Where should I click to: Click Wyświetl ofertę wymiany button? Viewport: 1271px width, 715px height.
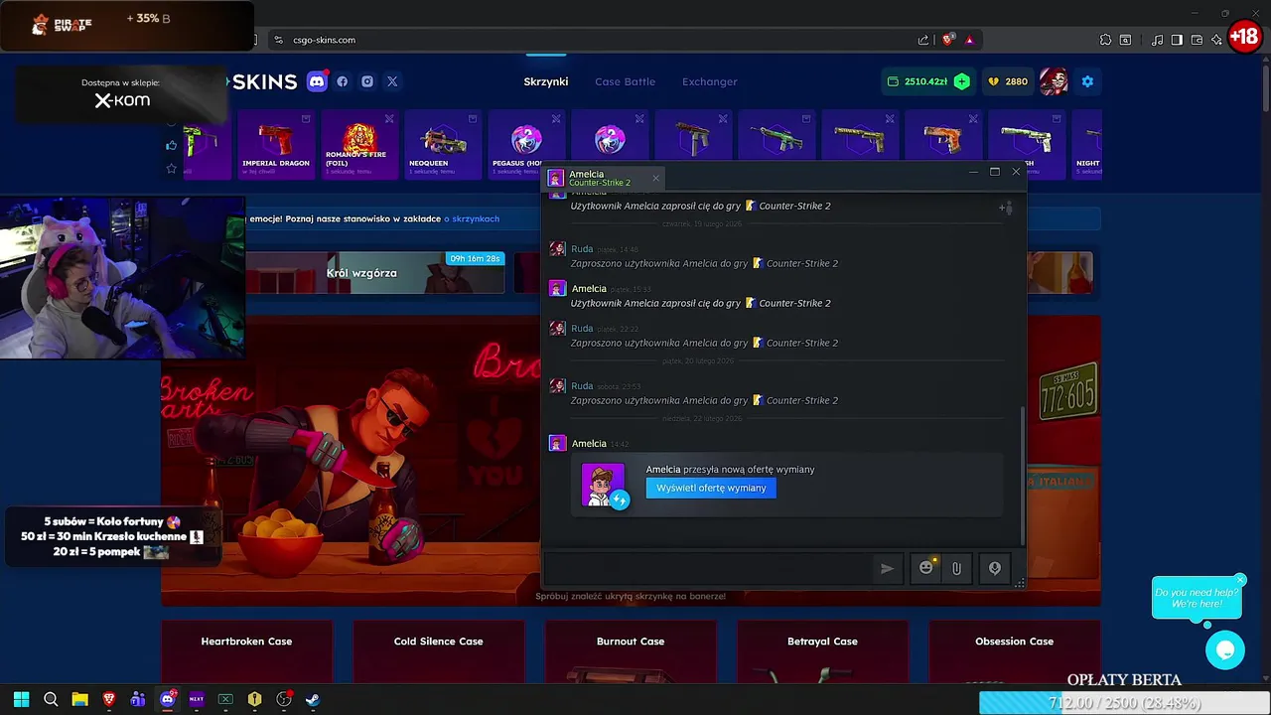click(x=711, y=488)
